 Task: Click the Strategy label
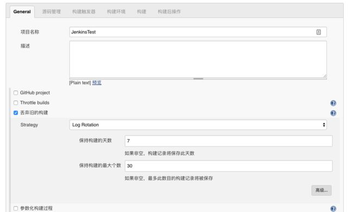(29, 125)
